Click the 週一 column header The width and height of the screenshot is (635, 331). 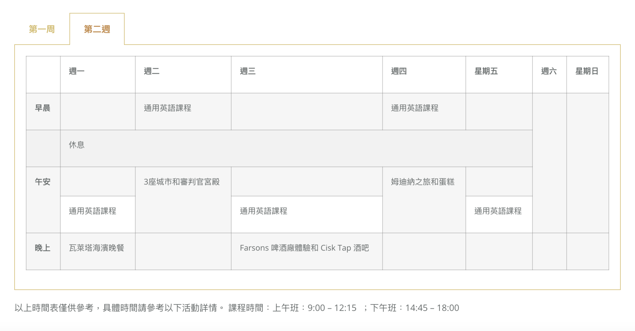77,71
